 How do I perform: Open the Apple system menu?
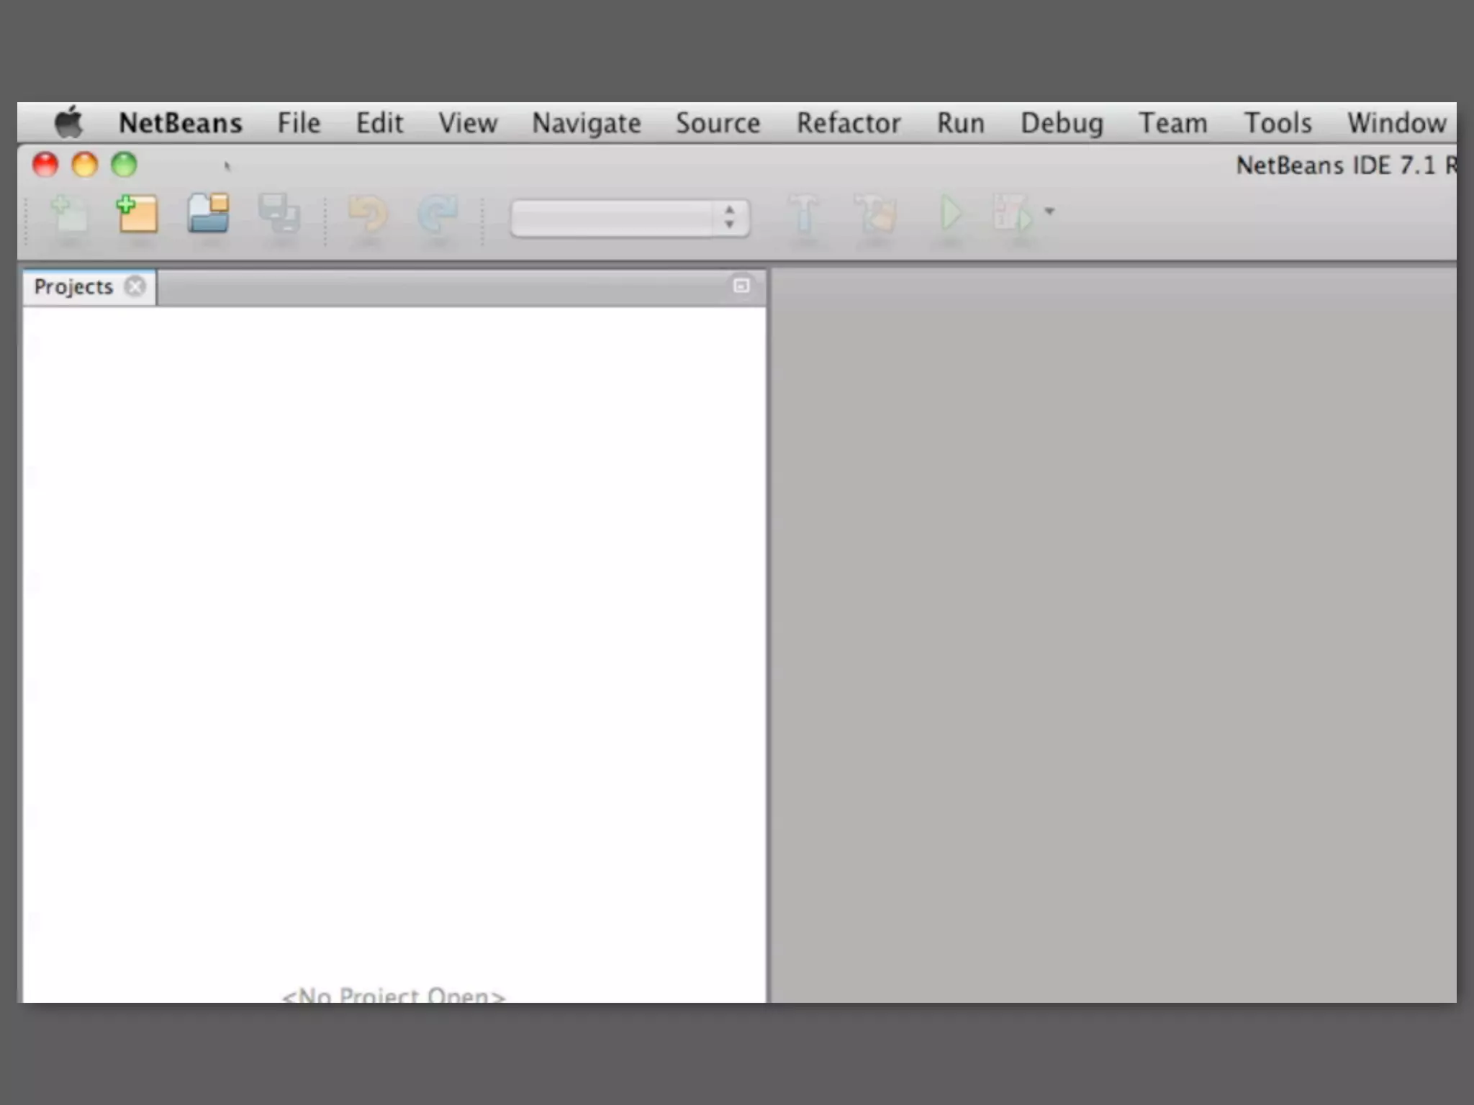point(69,122)
